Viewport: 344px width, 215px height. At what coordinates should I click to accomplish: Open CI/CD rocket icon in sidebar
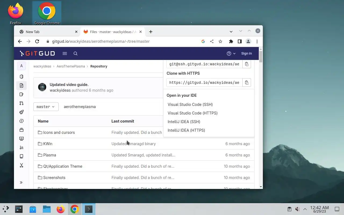(21, 112)
